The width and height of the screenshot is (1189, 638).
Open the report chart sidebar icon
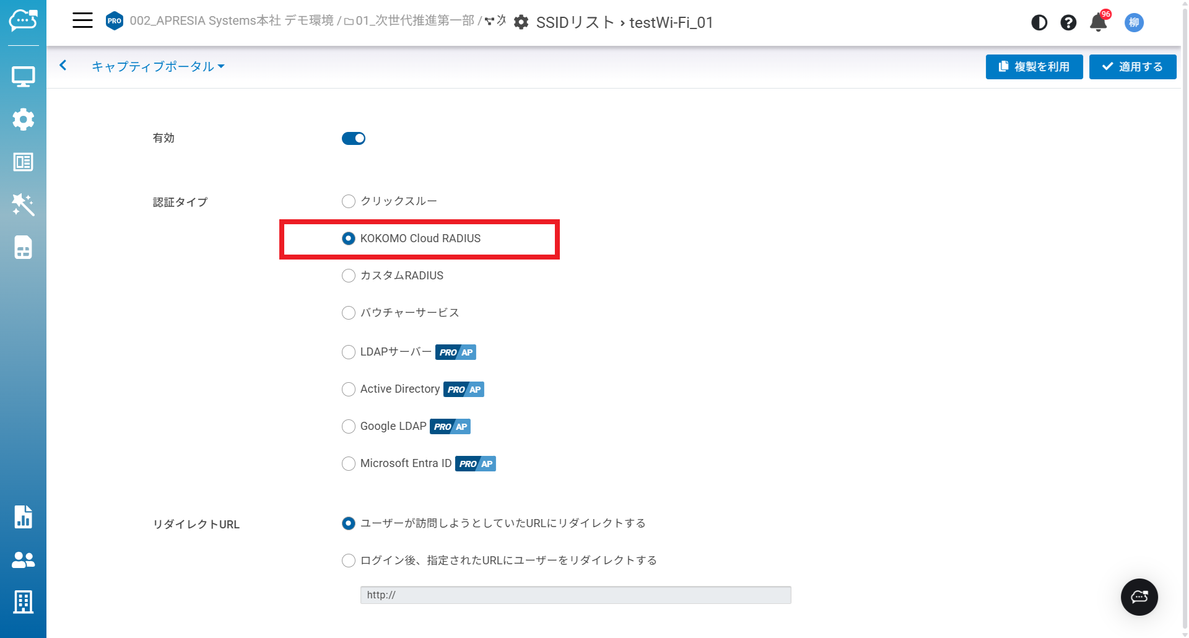point(23,517)
